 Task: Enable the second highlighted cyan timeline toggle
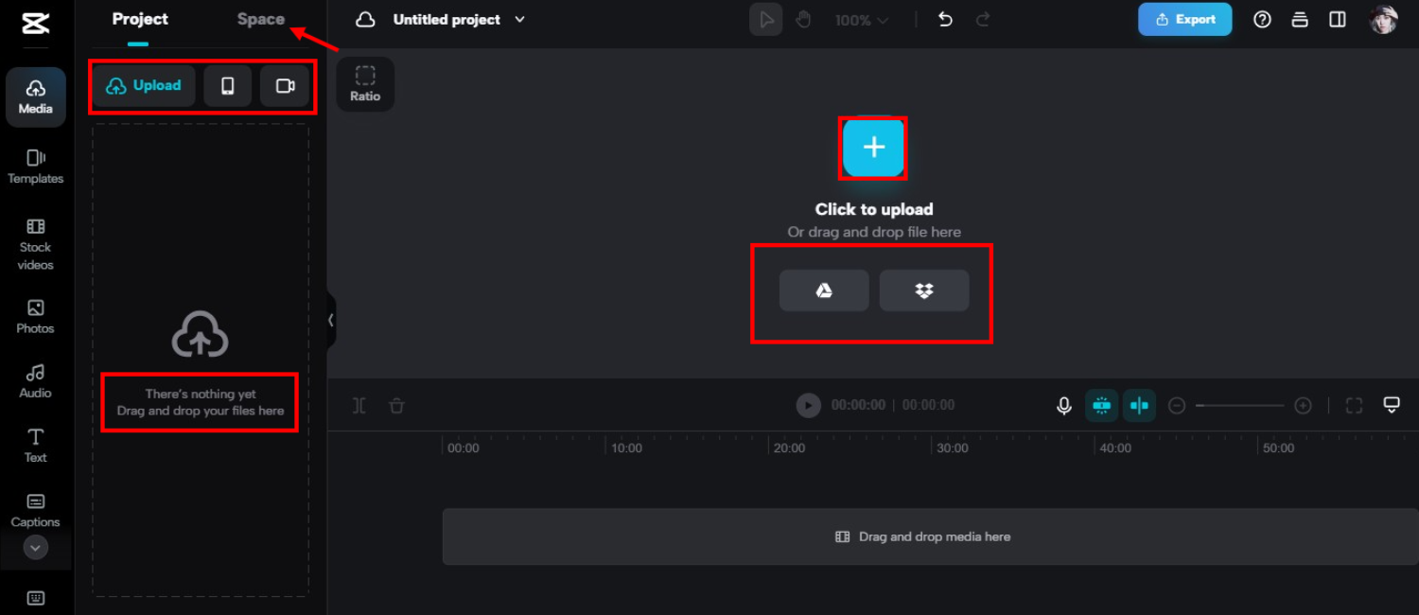(1139, 405)
